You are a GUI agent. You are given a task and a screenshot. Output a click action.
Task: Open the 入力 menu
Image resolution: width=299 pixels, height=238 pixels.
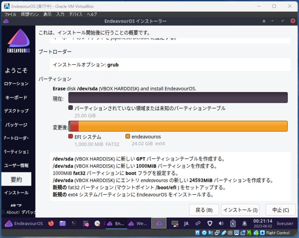60,14
